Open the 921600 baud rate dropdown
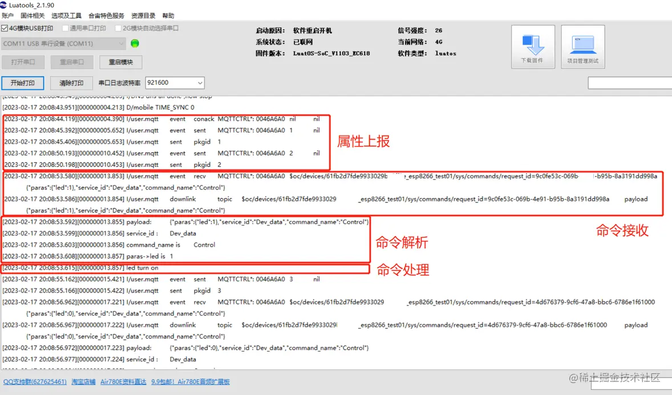Image resolution: width=672 pixels, height=395 pixels. tap(175, 83)
